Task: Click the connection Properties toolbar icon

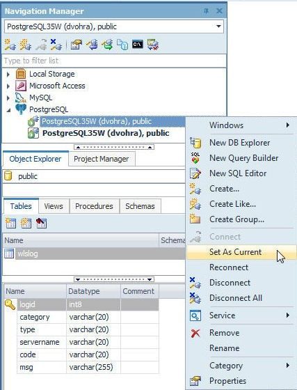Action: (x=76, y=45)
